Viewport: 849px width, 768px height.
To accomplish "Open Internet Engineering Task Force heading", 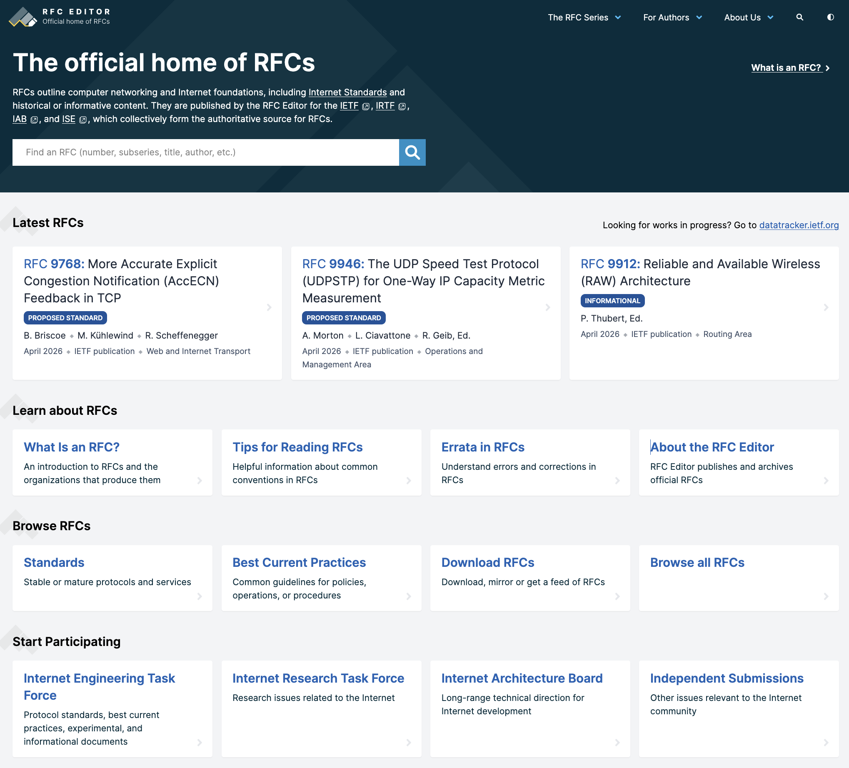I will 100,687.
